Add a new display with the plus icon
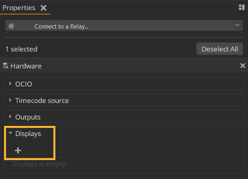Screen dimensions: 248x179 pyautogui.click(x=18, y=150)
